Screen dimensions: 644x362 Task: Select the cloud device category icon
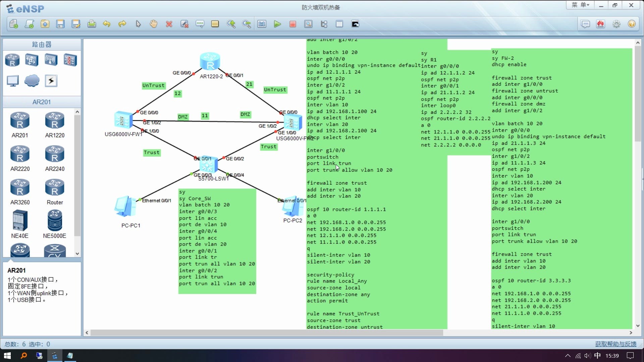click(32, 81)
